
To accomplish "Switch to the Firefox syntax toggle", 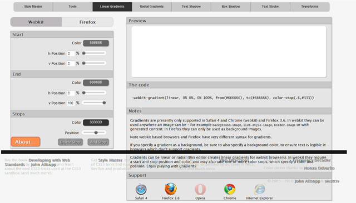I will 87,22.
